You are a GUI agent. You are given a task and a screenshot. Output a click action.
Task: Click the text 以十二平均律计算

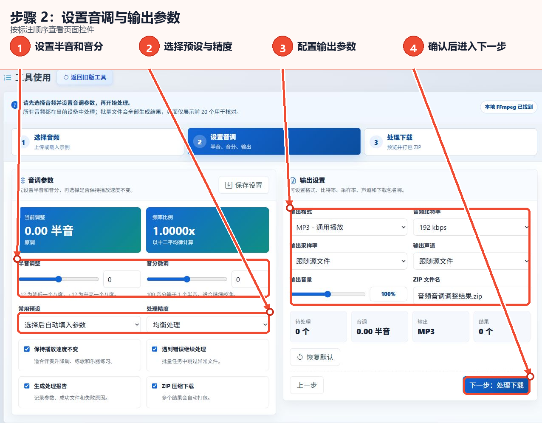[173, 243]
